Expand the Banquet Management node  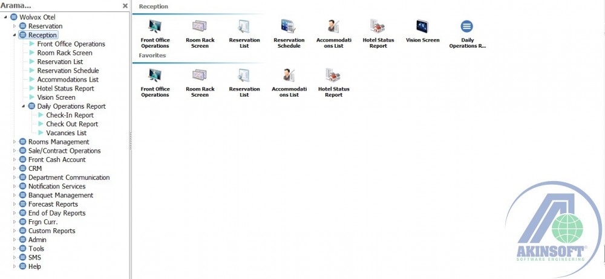click(15, 195)
